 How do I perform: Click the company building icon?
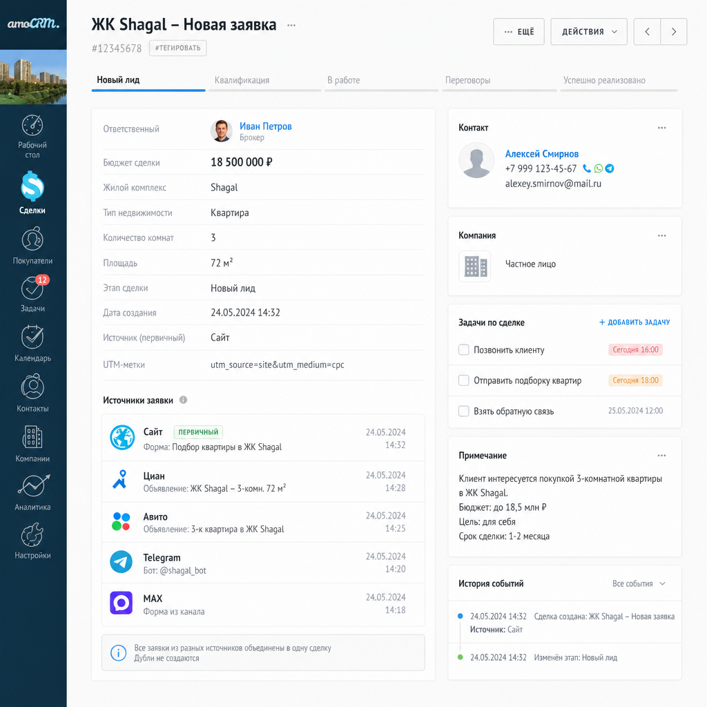[x=475, y=267]
